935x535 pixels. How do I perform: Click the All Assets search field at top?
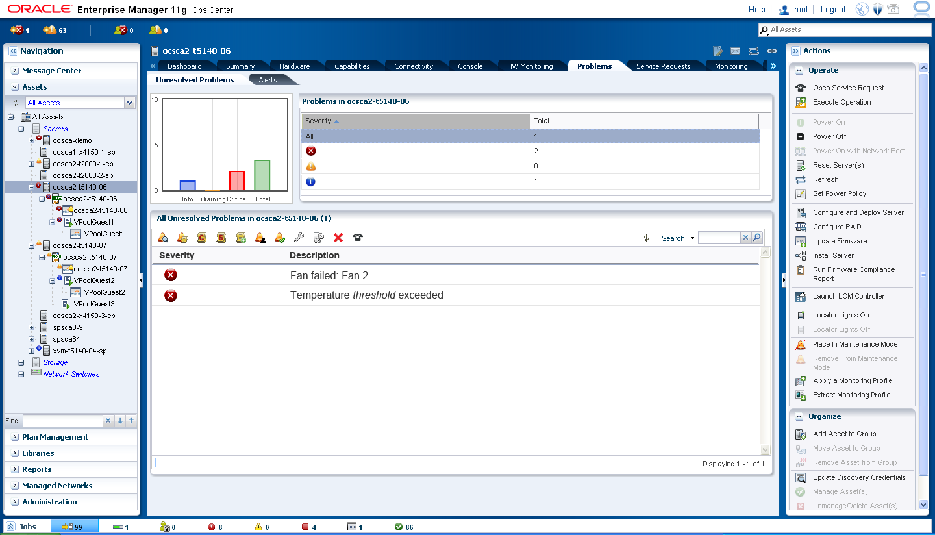click(x=845, y=30)
